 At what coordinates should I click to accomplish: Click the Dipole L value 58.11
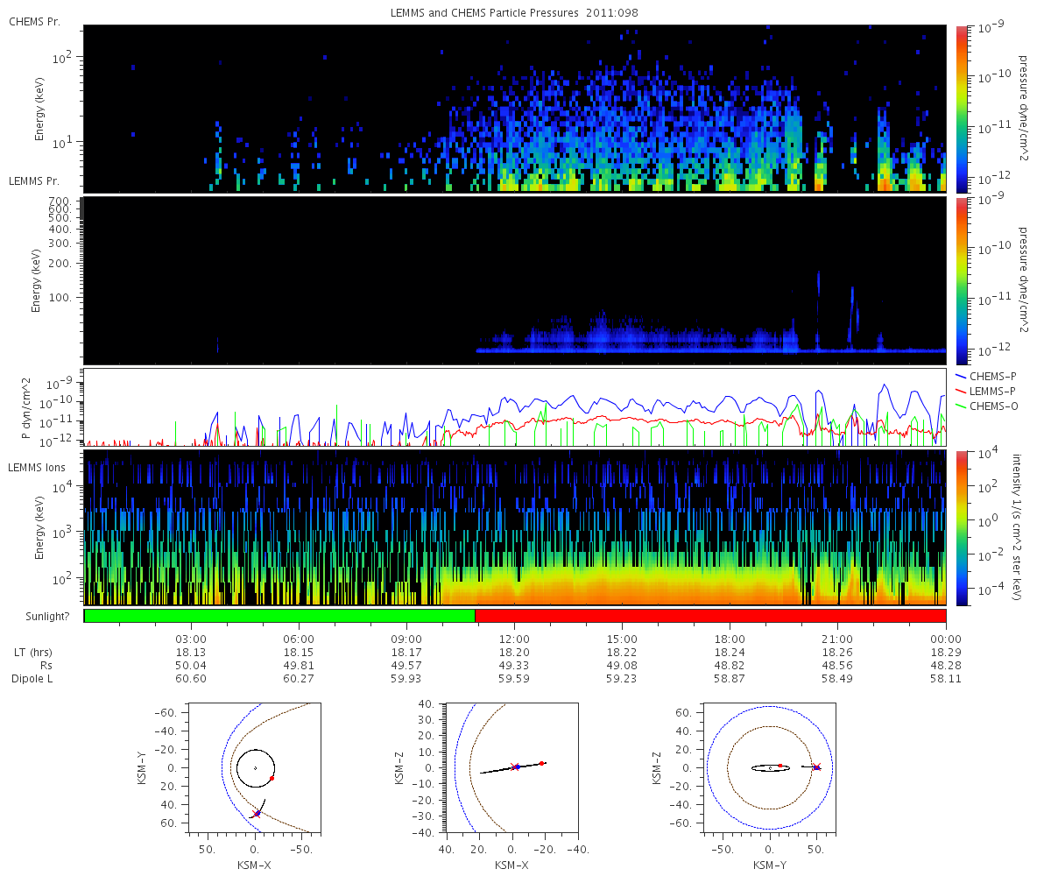click(x=946, y=679)
